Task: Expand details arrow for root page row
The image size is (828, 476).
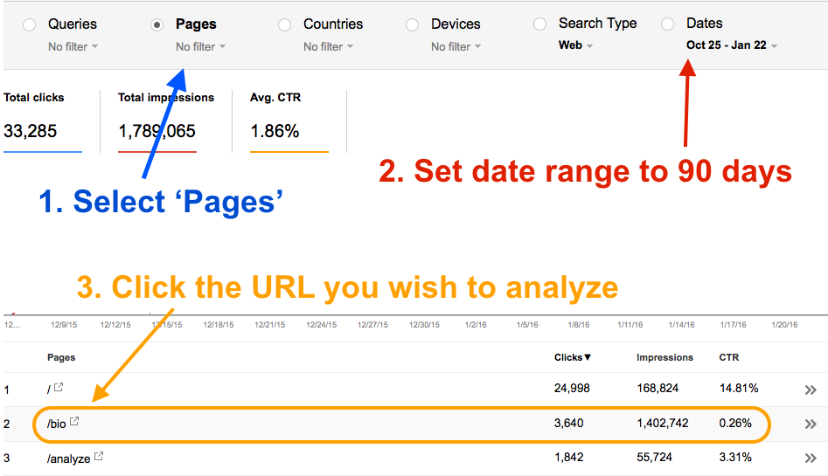Action: tap(810, 390)
